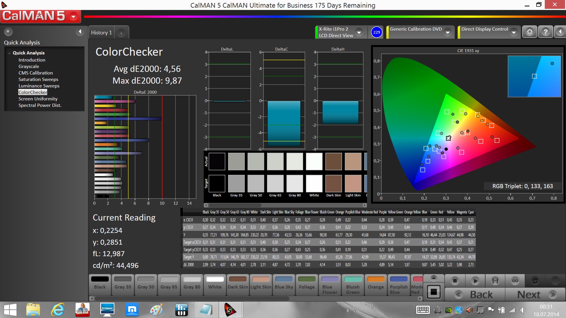Click the continuous read infinity icon
Viewport: 566px width, 318px height.
(515, 281)
